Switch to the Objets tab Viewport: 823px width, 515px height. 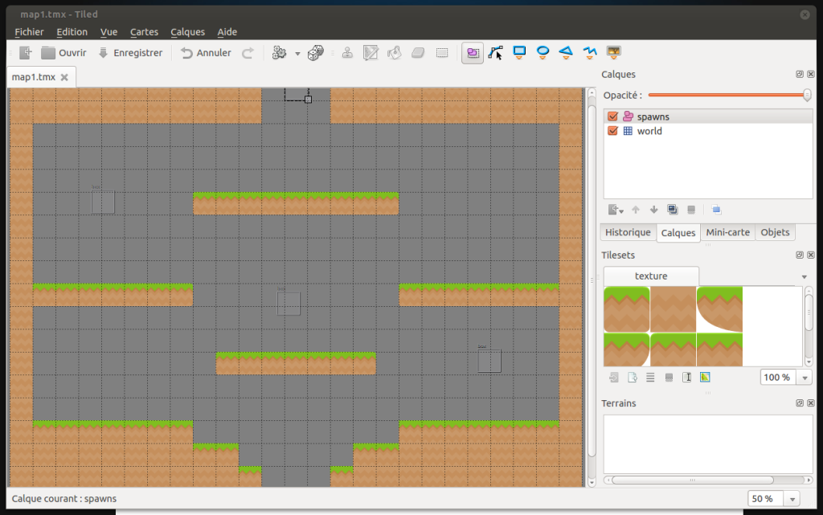(x=775, y=232)
